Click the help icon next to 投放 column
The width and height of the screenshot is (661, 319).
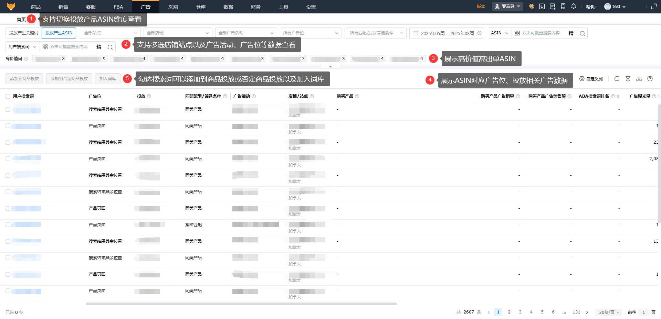(149, 96)
